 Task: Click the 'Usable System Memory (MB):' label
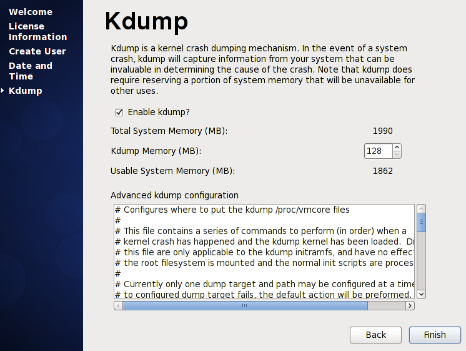click(172, 171)
